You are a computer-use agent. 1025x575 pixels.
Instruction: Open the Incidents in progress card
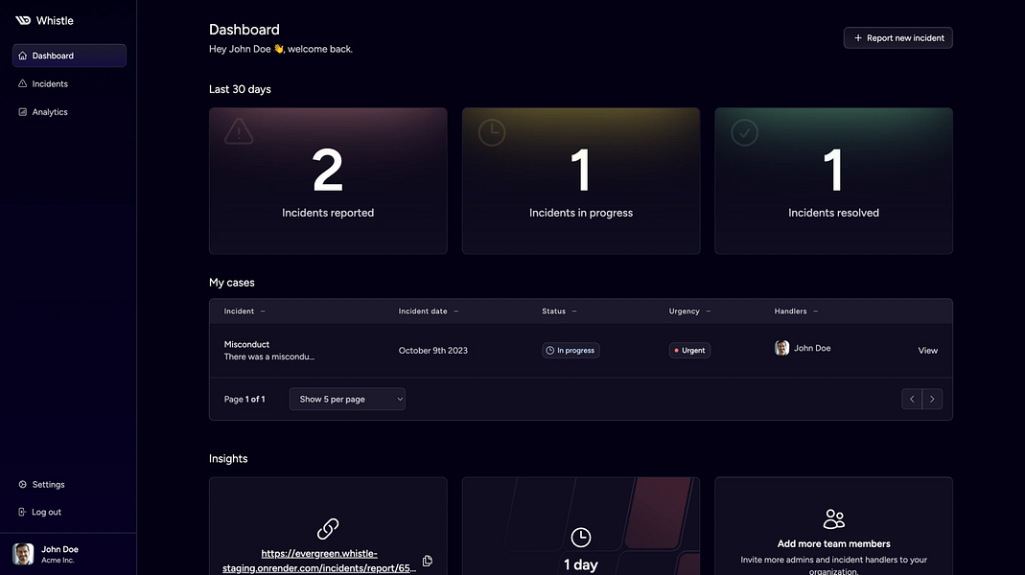(x=581, y=181)
